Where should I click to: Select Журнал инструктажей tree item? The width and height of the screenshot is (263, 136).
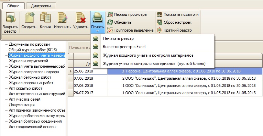pyautogui.click(x=28, y=61)
